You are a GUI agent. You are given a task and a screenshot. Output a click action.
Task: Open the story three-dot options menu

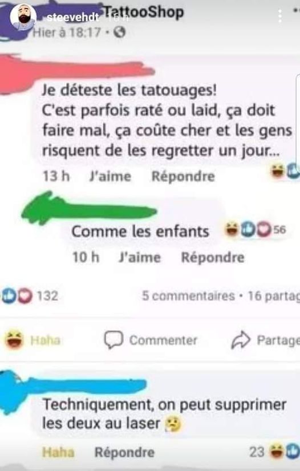pyautogui.click(x=279, y=16)
